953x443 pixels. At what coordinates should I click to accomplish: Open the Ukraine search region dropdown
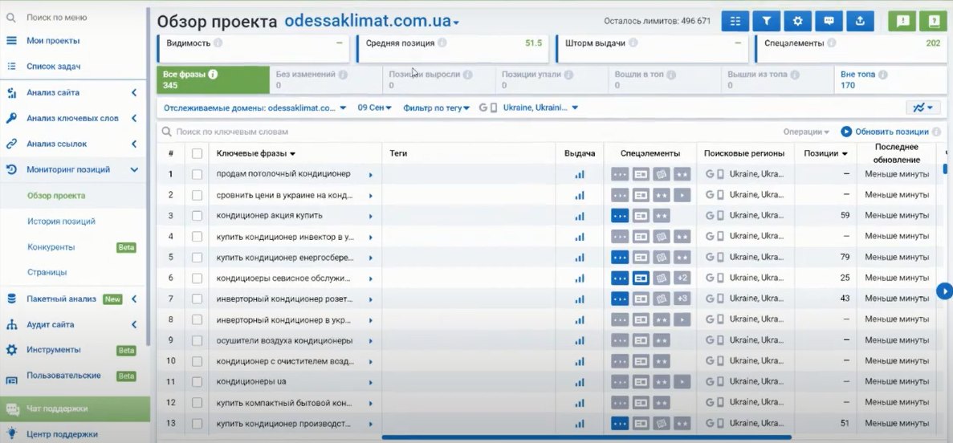(528, 108)
